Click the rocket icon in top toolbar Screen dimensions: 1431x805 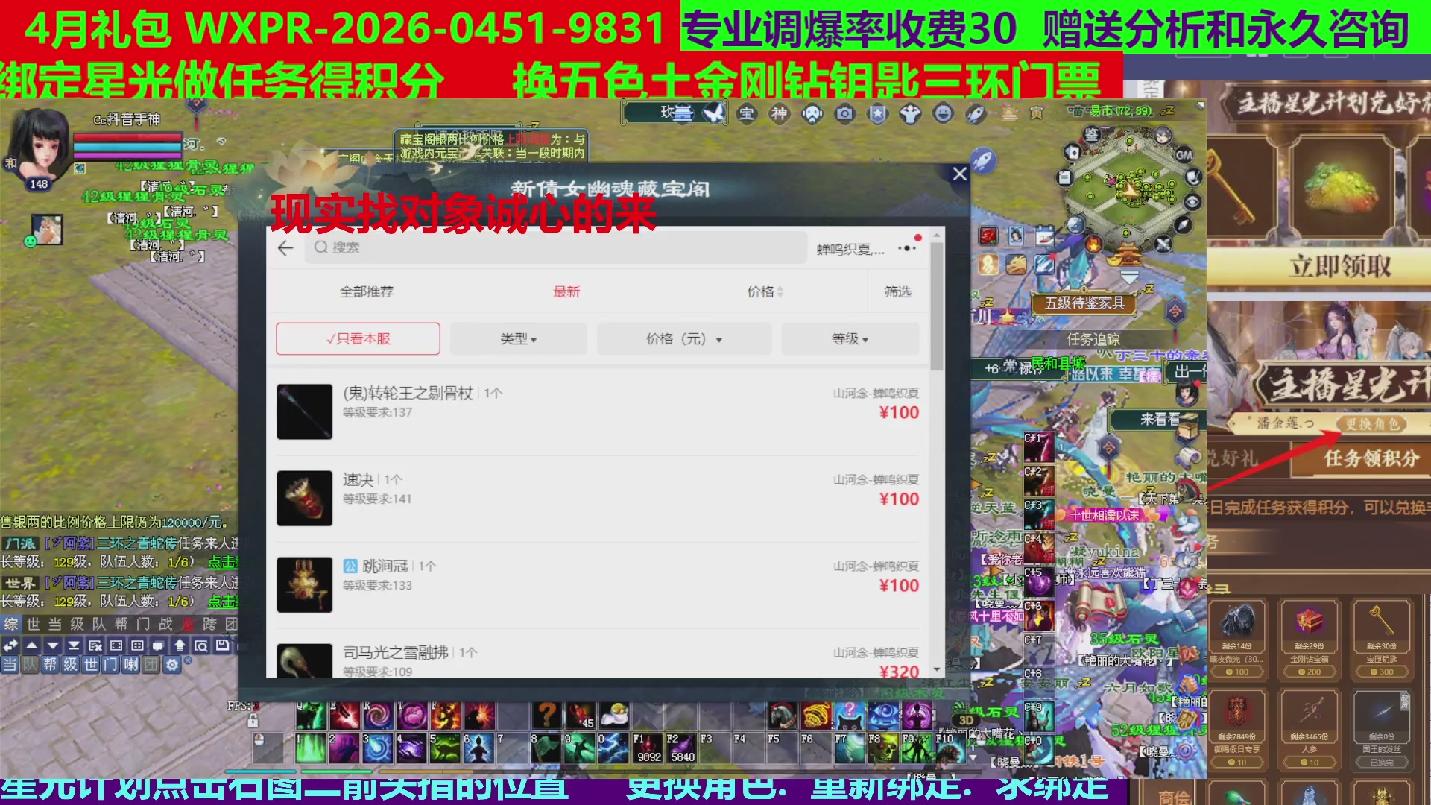coord(976,113)
